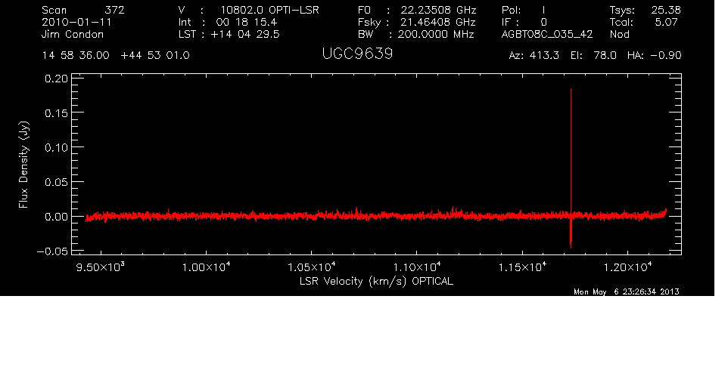Select the velocity value 10802.0 OPTI-LSR
728x370 pixels.
(x=269, y=10)
